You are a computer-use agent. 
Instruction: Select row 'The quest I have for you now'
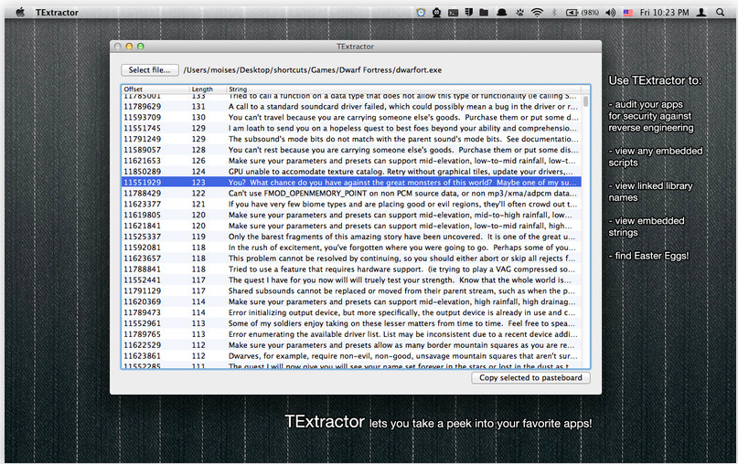click(351, 280)
